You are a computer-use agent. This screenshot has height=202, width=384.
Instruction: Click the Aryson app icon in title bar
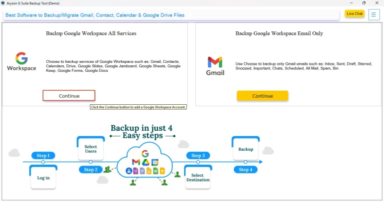(3, 3)
